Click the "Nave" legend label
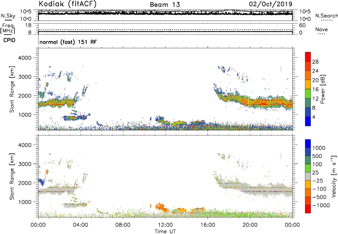338x234 pixels. (x=322, y=29)
